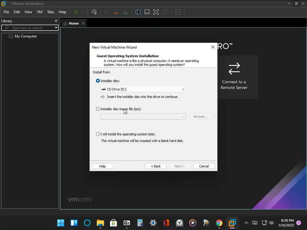Screen dimensions: 307x230
Task: Click the wizard Help button
Action: click(103, 166)
